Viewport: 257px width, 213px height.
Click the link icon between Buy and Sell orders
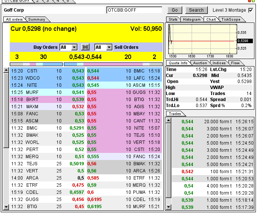85,47
